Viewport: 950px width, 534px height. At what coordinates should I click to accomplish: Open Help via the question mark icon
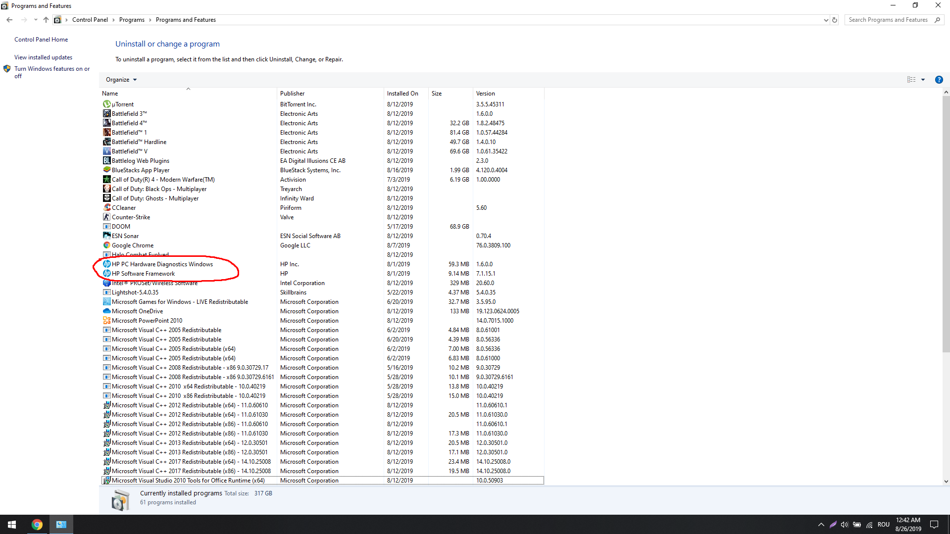point(939,80)
